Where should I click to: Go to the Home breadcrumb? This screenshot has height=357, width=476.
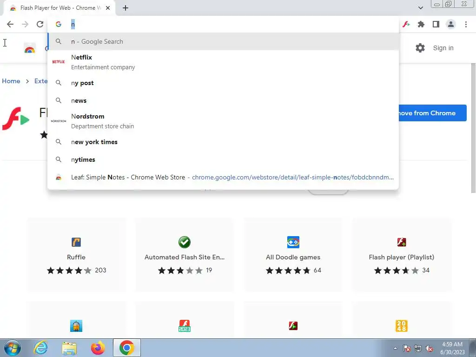click(11, 81)
